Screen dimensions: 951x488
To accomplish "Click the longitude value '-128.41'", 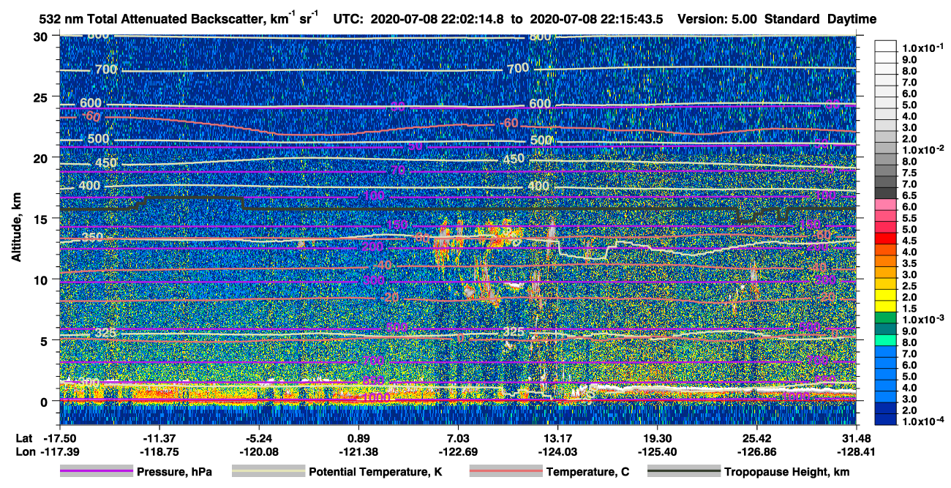I will (856, 451).
